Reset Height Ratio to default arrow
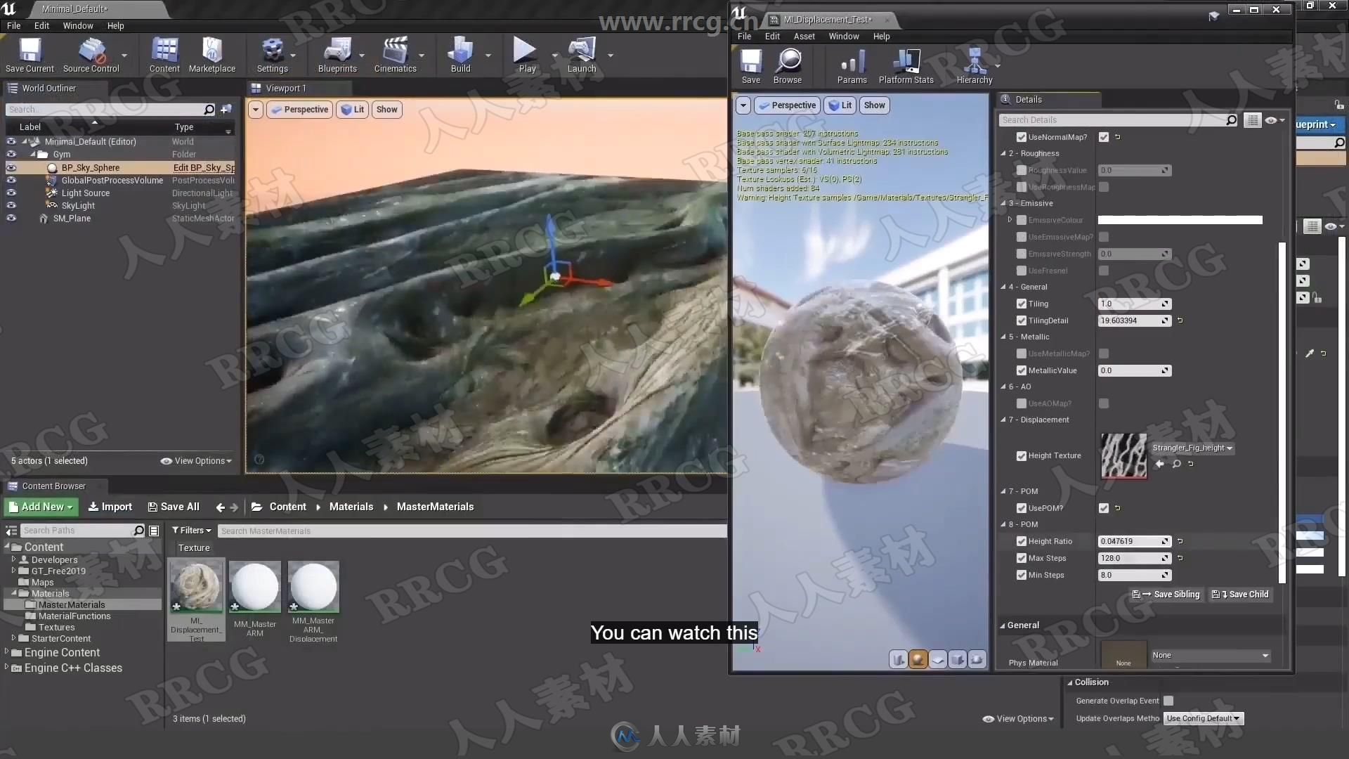This screenshot has width=1349, height=759. pos(1180,541)
